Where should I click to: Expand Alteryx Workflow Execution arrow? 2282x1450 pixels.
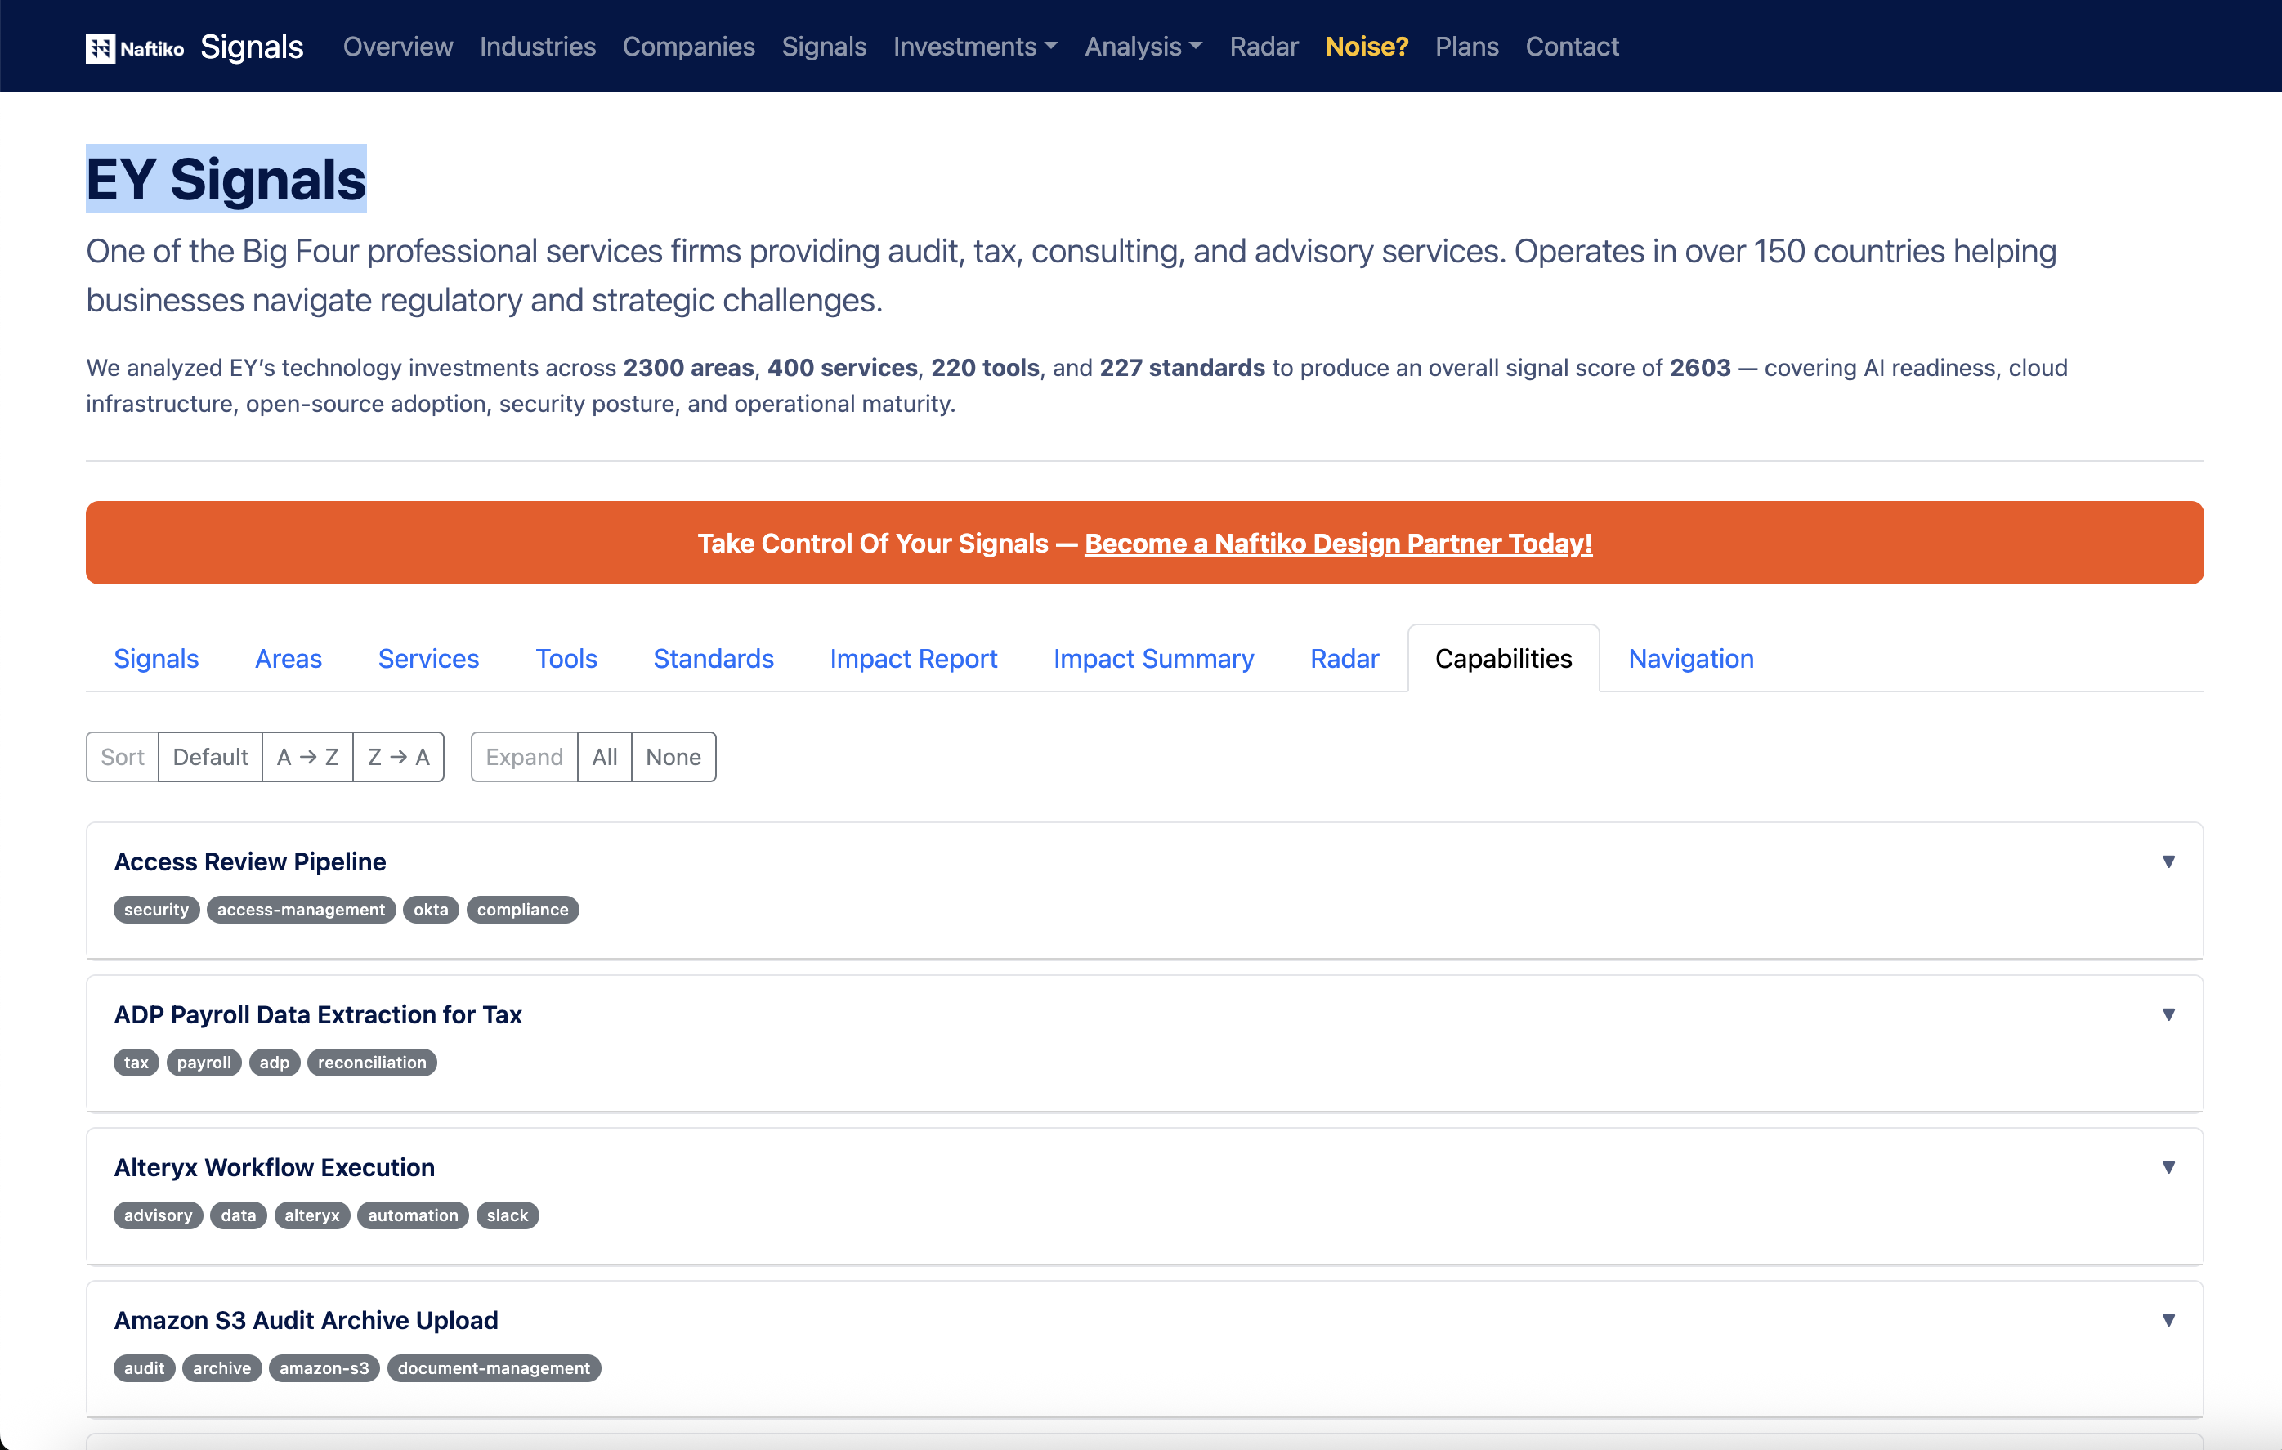[x=2168, y=1166]
